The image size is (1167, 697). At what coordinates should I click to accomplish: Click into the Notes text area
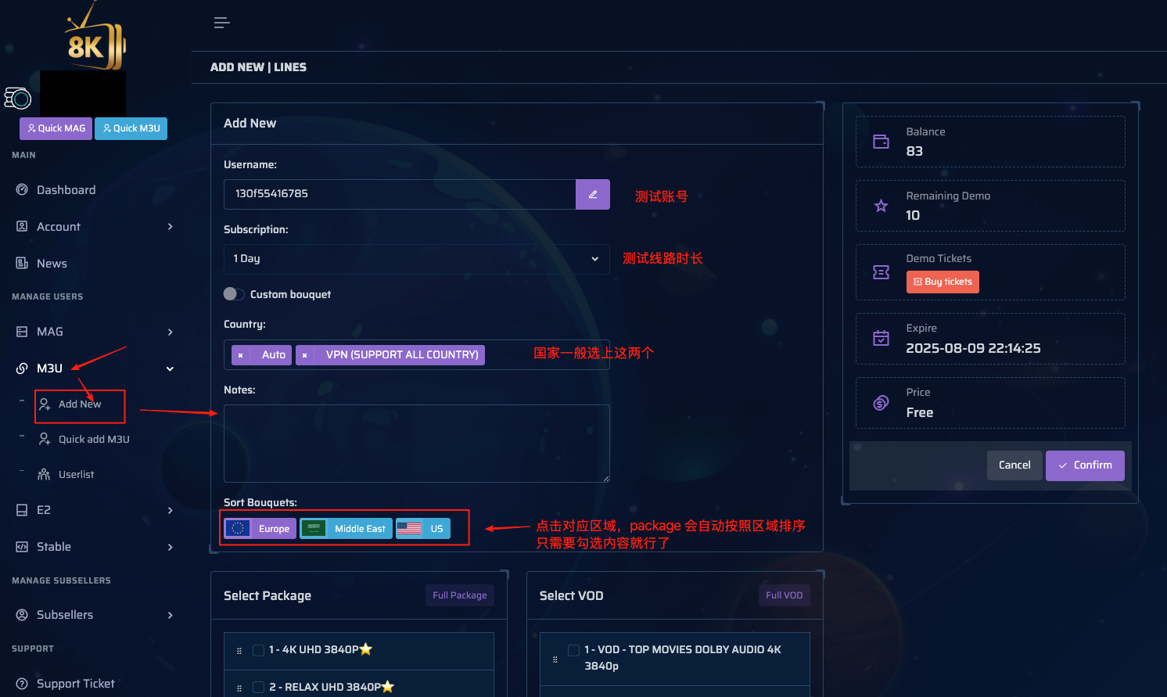click(x=417, y=444)
